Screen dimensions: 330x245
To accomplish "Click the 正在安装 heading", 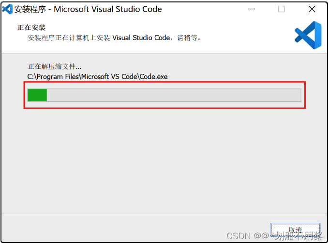I will (x=31, y=27).
